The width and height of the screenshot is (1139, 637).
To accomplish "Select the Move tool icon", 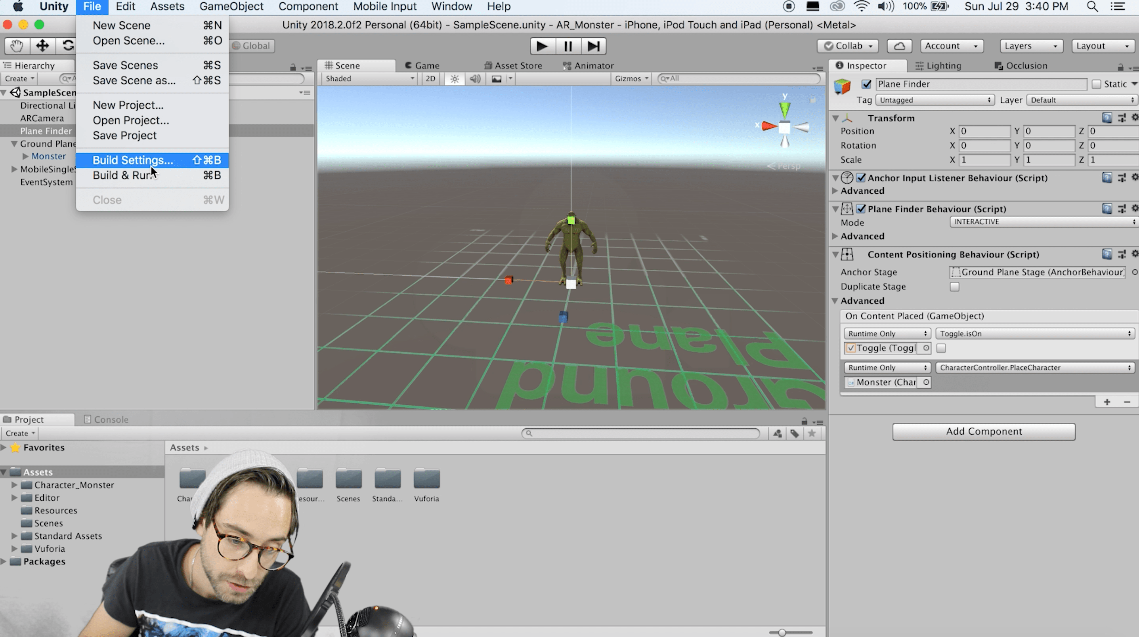I will (x=42, y=46).
